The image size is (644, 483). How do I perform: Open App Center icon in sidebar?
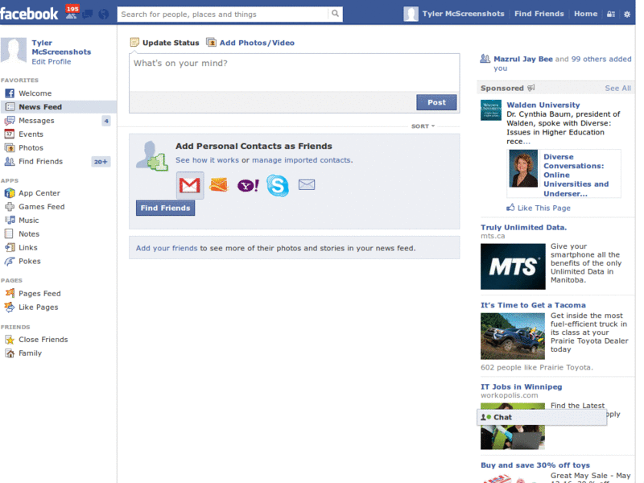coord(10,193)
